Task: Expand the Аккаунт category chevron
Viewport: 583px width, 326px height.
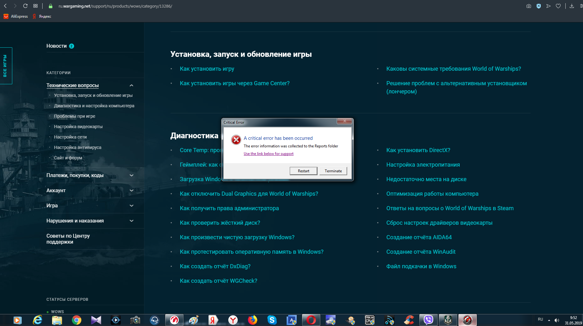Action: (131, 191)
